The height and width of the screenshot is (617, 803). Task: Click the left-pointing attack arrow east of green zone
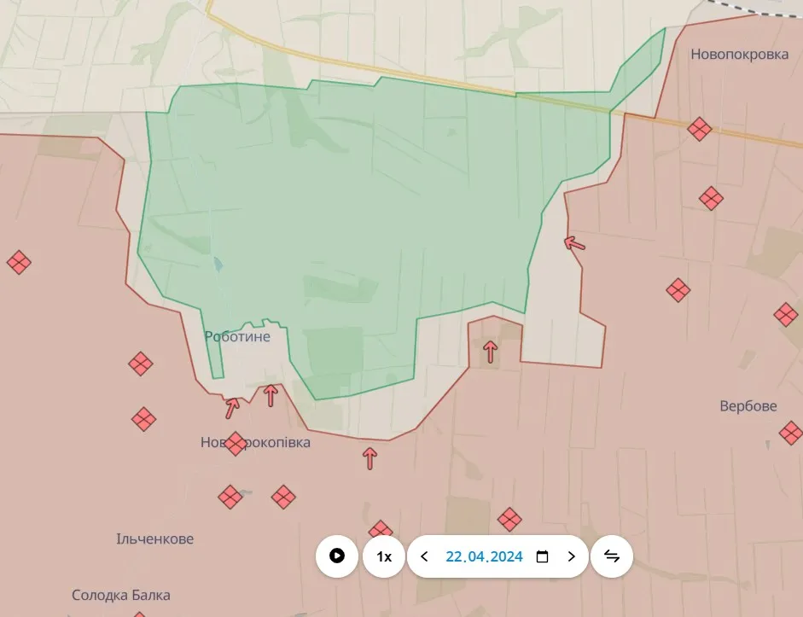(x=575, y=243)
